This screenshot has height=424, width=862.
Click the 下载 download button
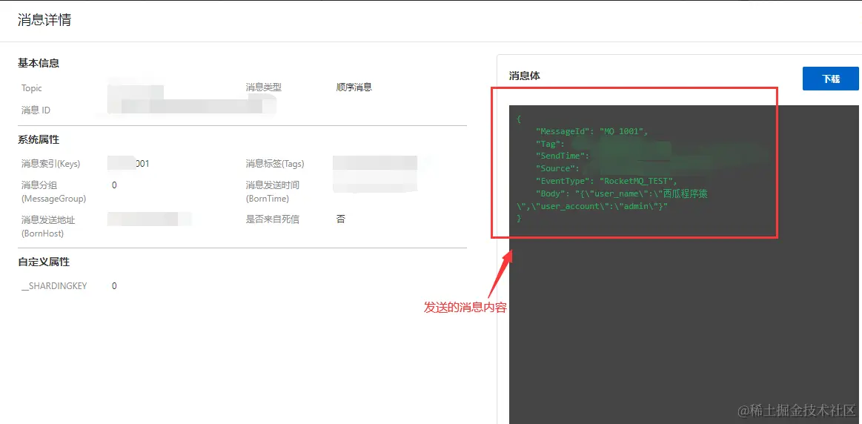click(830, 79)
